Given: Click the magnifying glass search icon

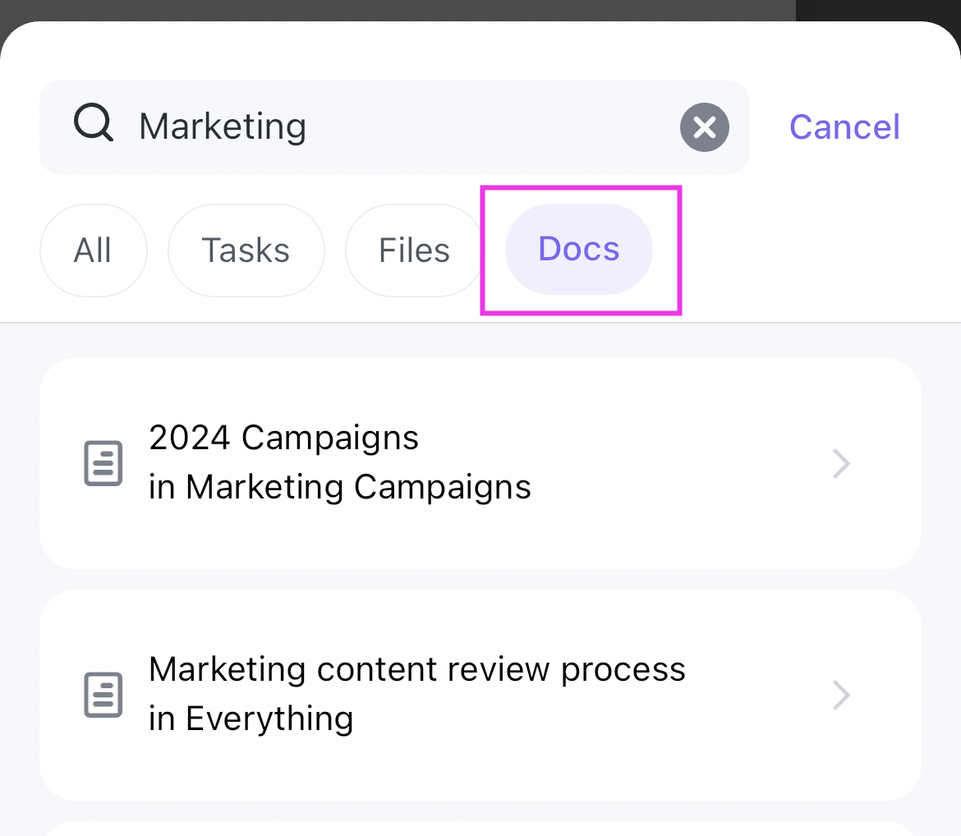Looking at the screenshot, I should [93, 122].
